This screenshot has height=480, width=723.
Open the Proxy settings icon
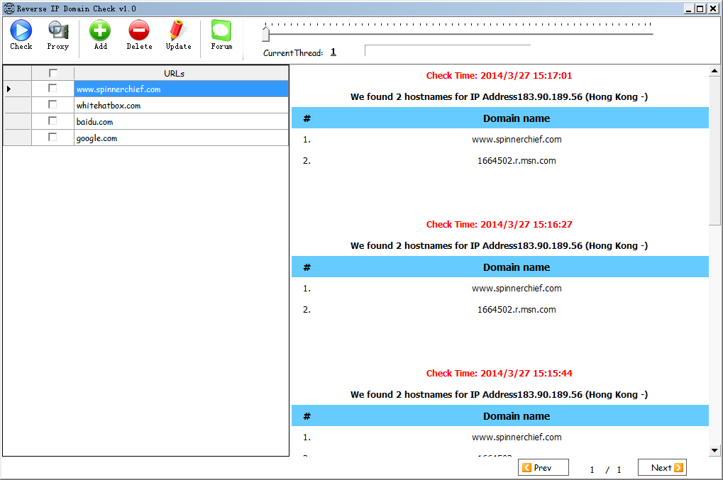click(57, 30)
